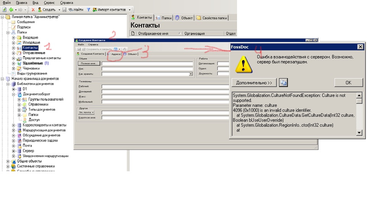Click the Периодические задачи icon
Screen dimensions: 367x206
tap(19, 141)
